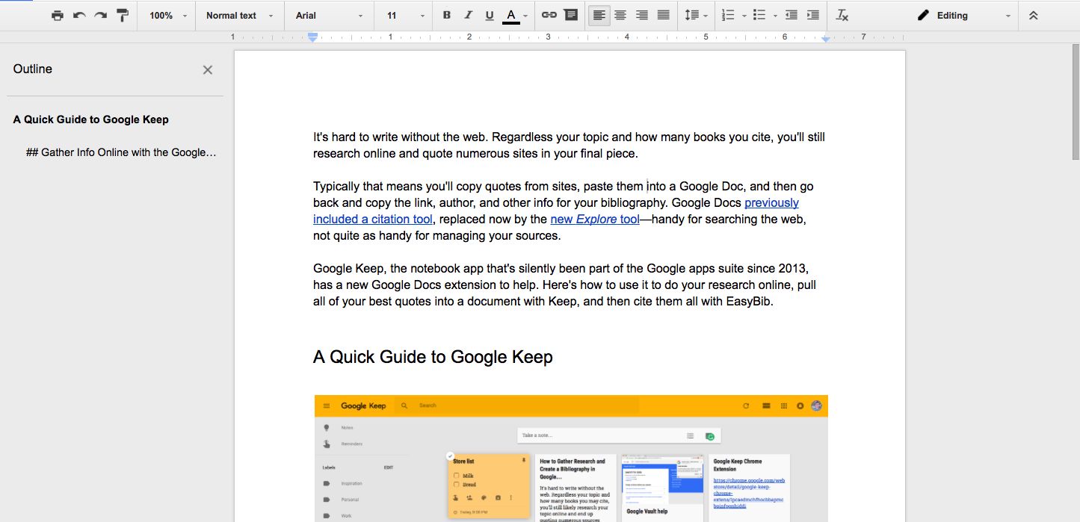This screenshot has height=522, width=1080.
Task: Apply a numbered list
Action: point(729,15)
